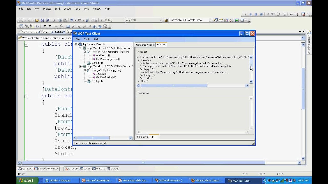Click the Copy icon in toolbar
Screen dimensions: 328x184
click(x=59, y=20)
